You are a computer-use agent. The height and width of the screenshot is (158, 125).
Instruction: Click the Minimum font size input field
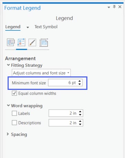coord(63,83)
